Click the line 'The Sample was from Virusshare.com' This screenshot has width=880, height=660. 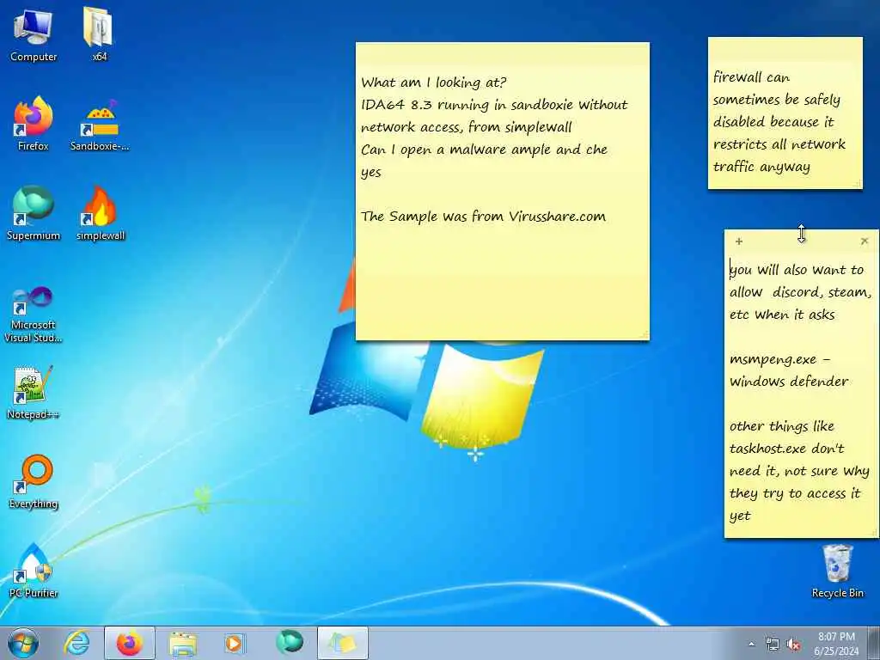483,217
